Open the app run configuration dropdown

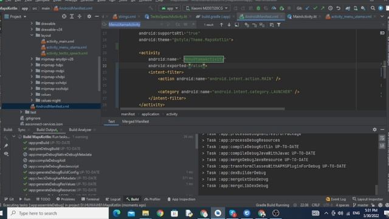170,8
